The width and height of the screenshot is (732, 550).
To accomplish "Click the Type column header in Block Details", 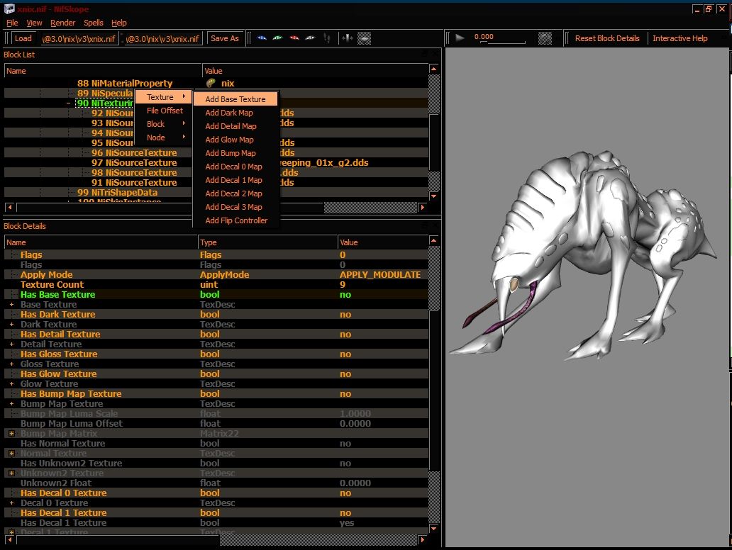I will (x=267, y=242).
